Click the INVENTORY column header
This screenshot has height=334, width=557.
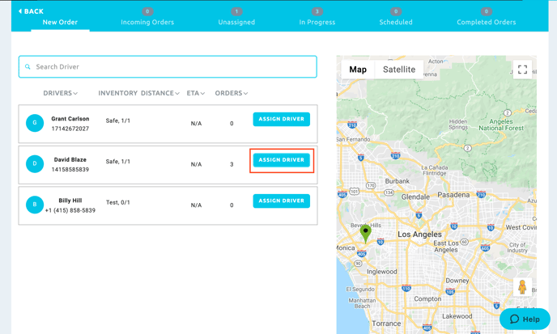point(117,93)
